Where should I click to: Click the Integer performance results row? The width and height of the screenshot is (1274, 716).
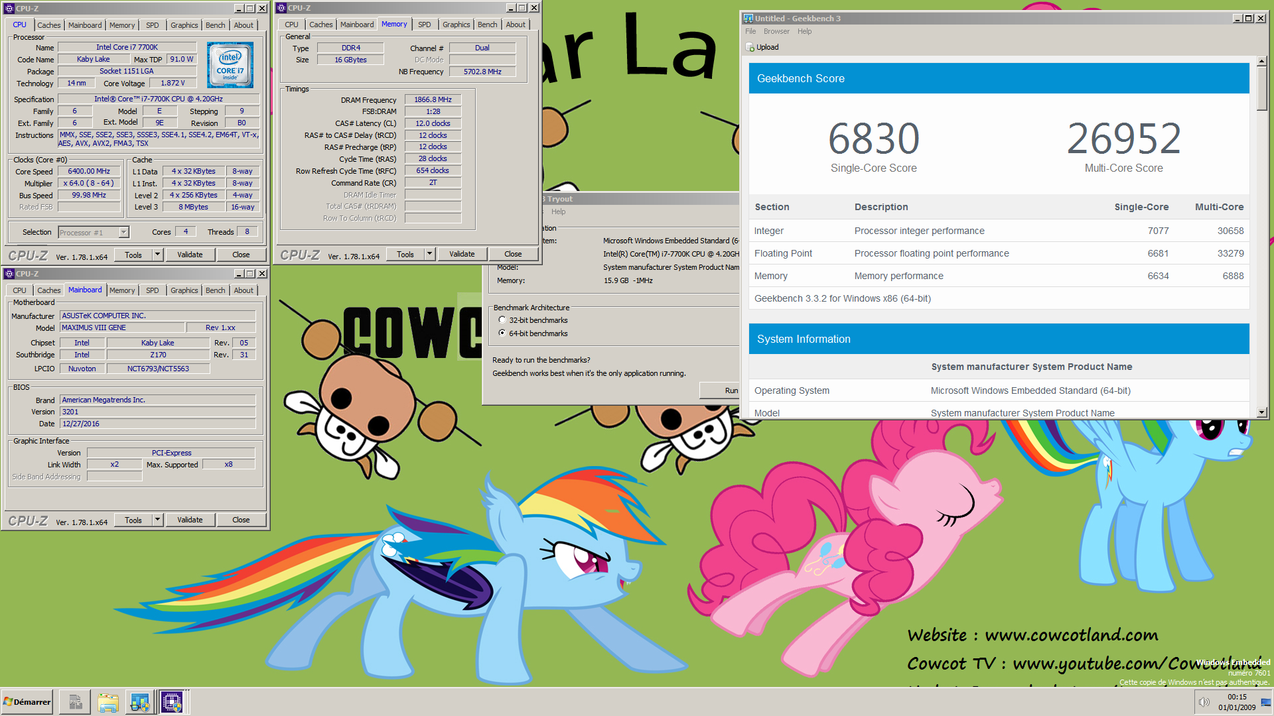tap(999, 231)
